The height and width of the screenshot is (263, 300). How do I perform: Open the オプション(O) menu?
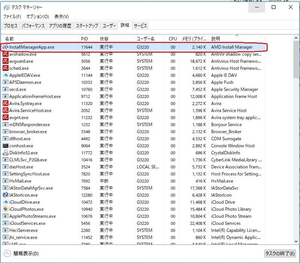38,16
